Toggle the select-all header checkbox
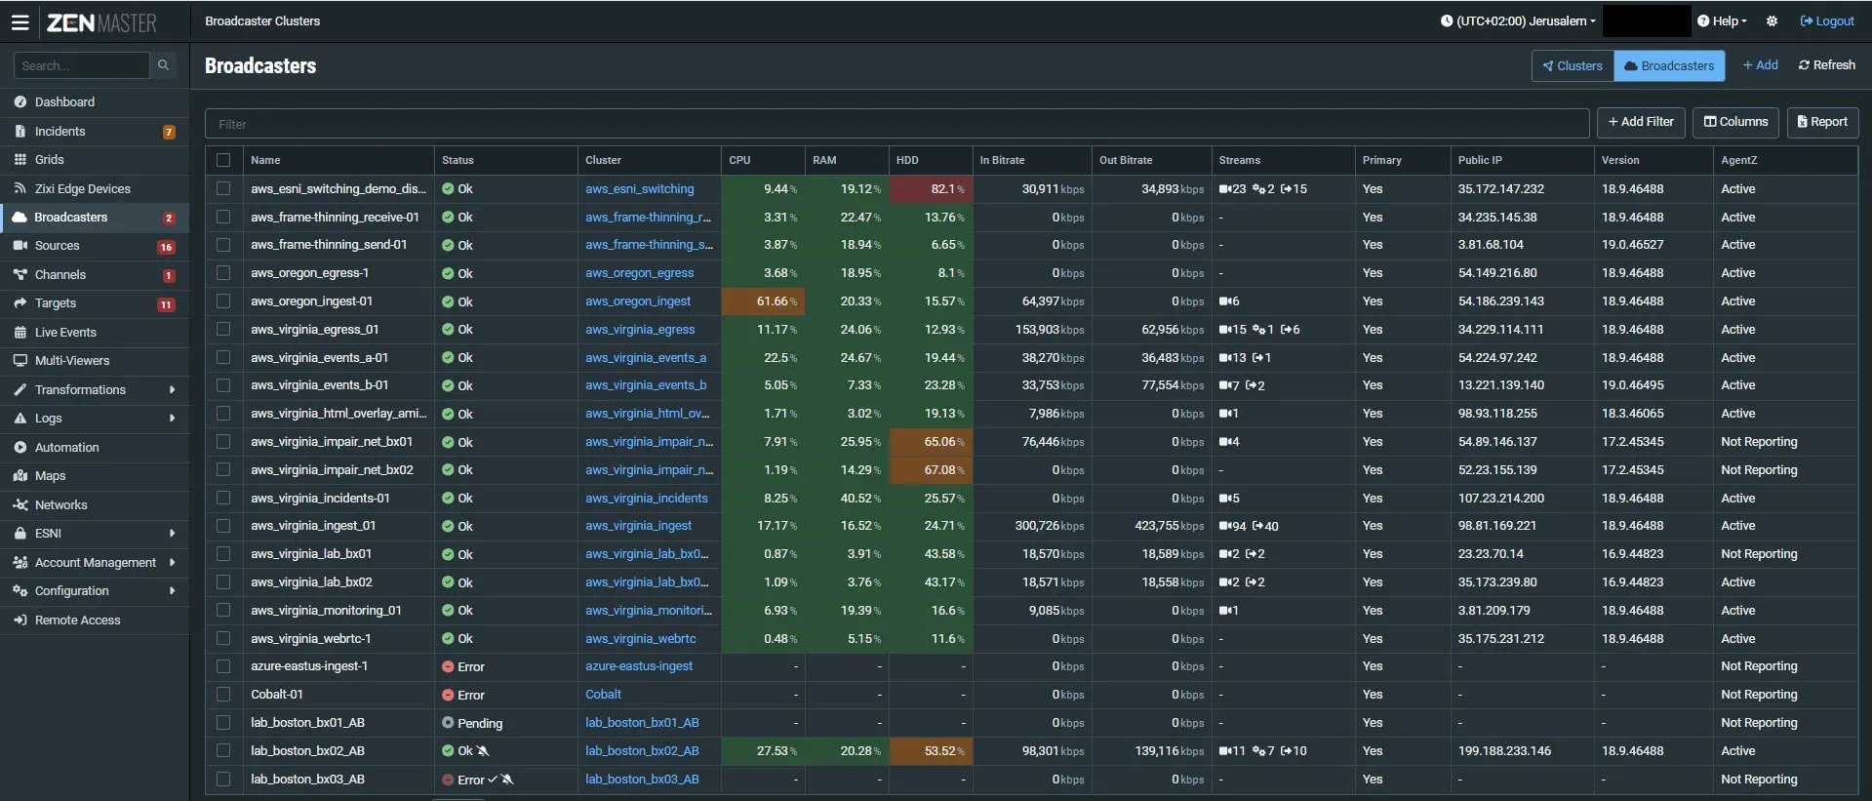The height and width of the screenshot is (801, 1872). pos(223,160)
